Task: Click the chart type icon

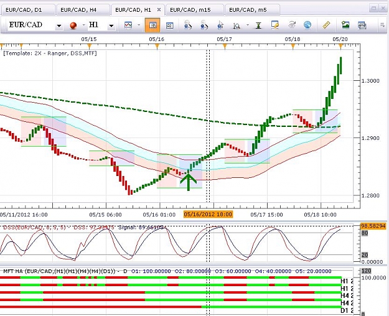Action: (x=128, y=26)
